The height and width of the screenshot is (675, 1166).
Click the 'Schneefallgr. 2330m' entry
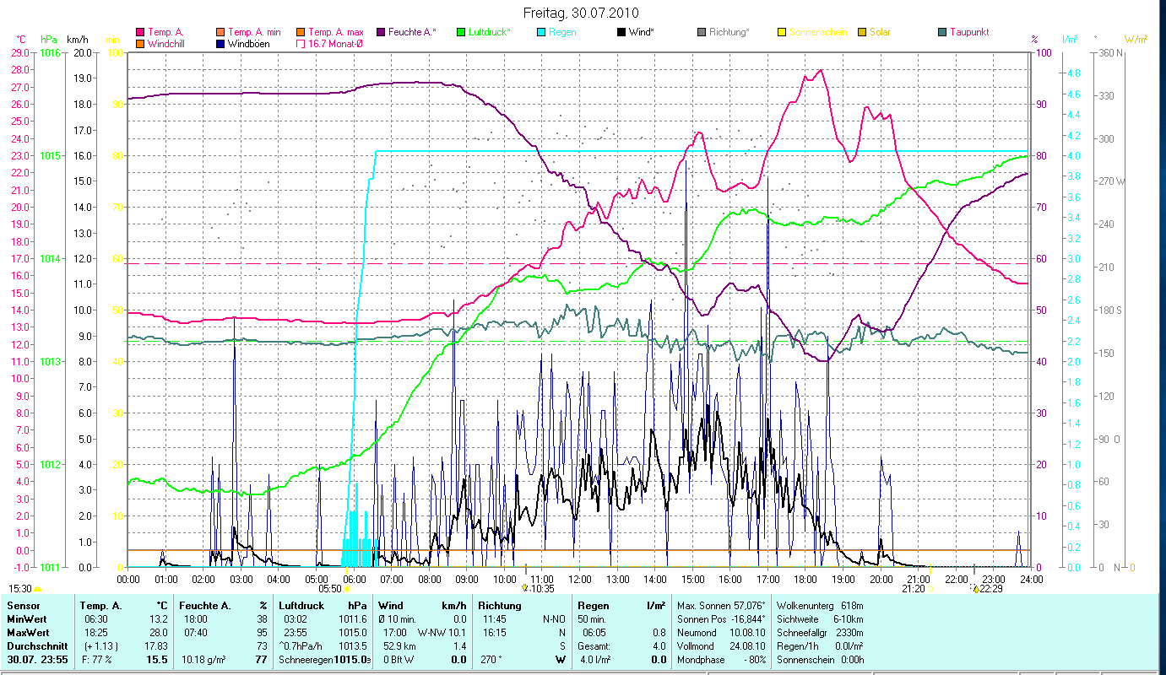pos(819,633)
